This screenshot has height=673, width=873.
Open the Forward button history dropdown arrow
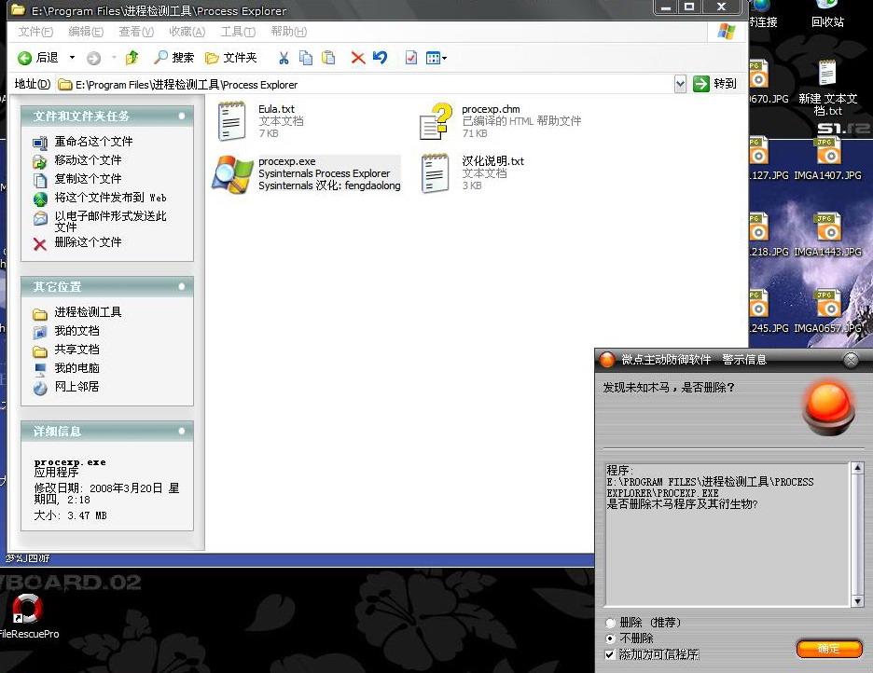pos(114,58)
